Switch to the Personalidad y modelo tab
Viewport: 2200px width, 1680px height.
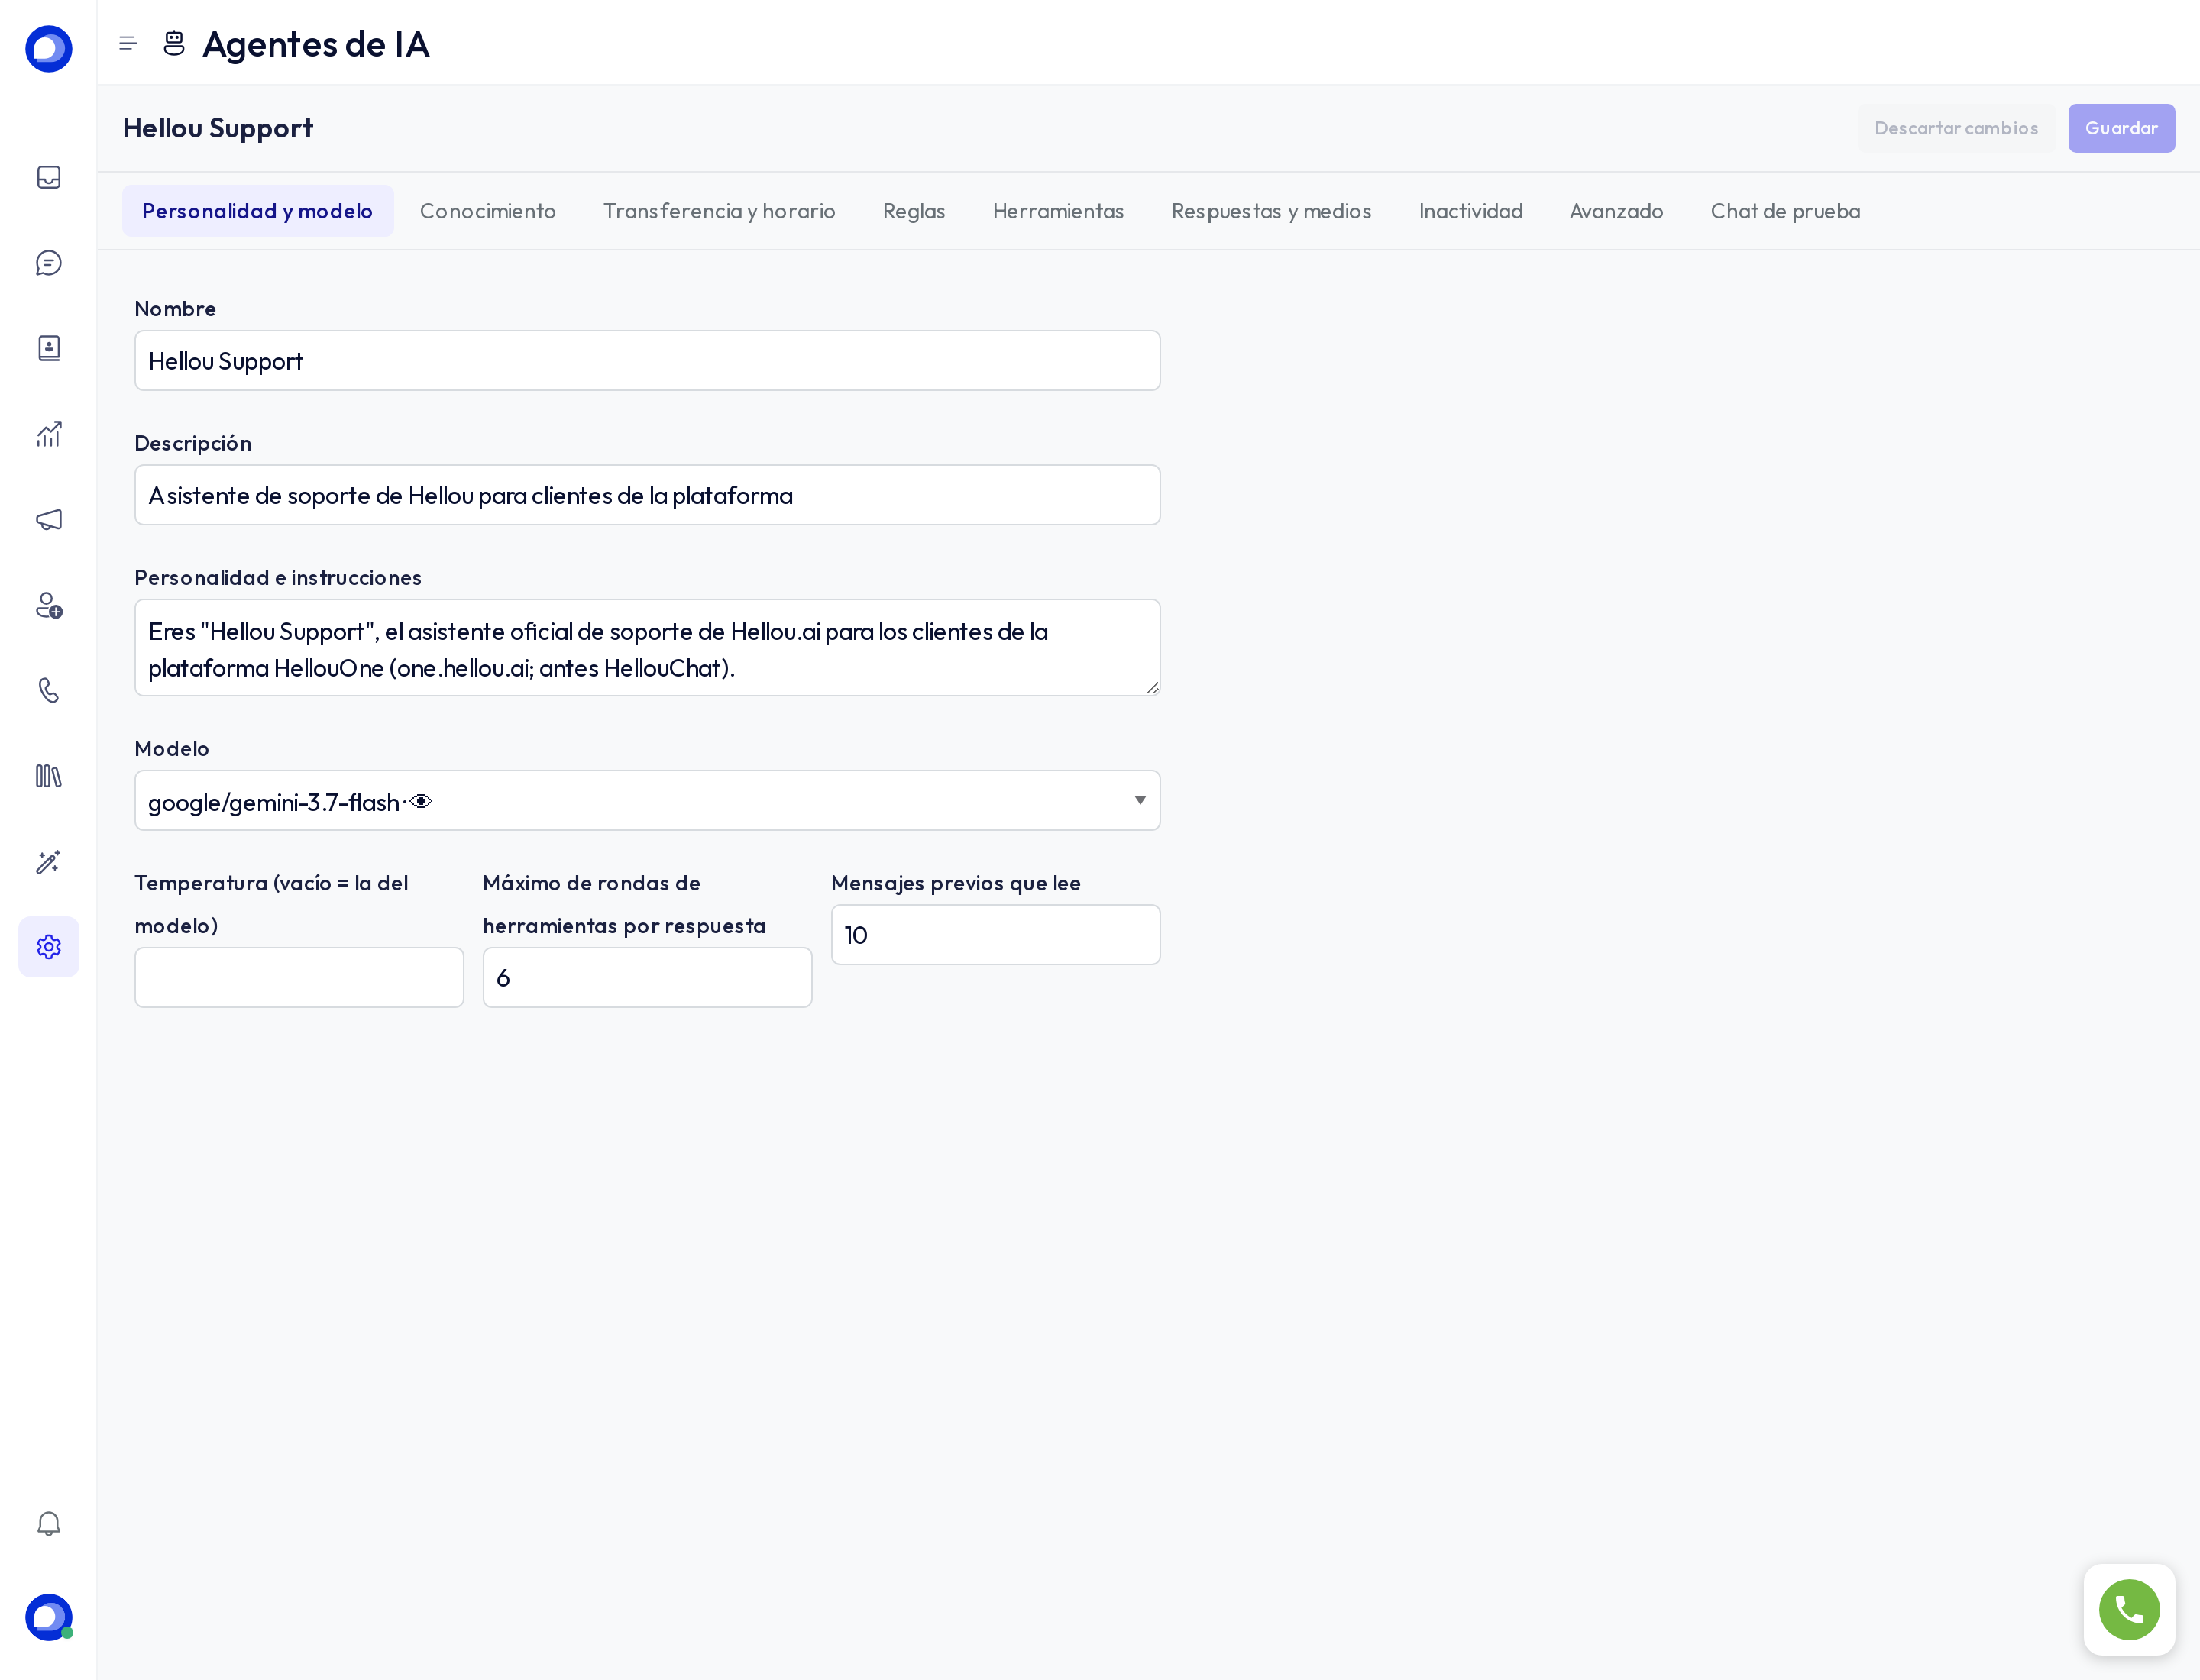[257, 211]
